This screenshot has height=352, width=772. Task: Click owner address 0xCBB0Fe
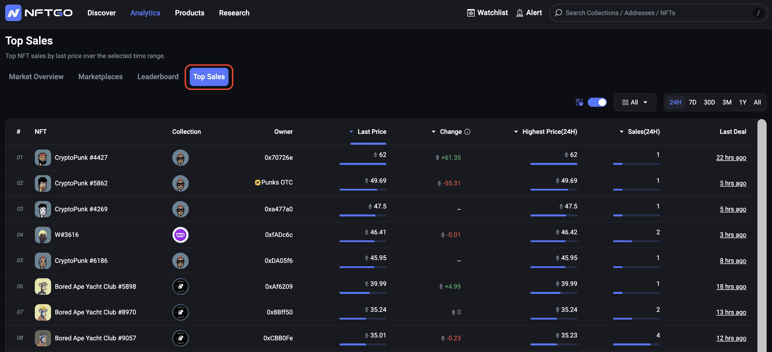278,338
